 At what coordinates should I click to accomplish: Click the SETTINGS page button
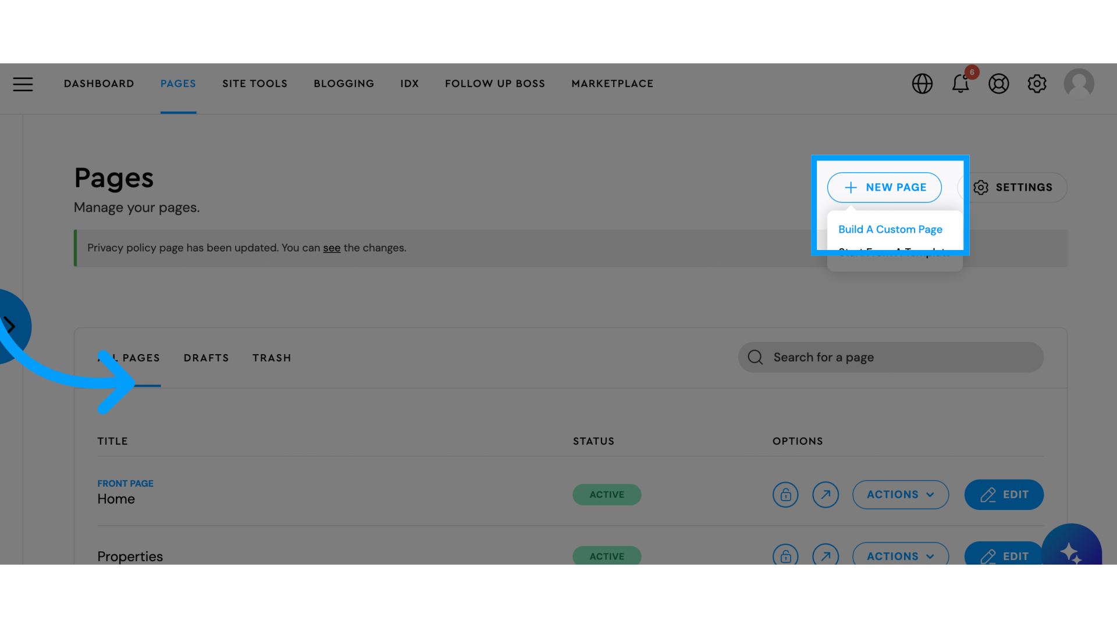pyautogui.click(x=1014, y=187)
